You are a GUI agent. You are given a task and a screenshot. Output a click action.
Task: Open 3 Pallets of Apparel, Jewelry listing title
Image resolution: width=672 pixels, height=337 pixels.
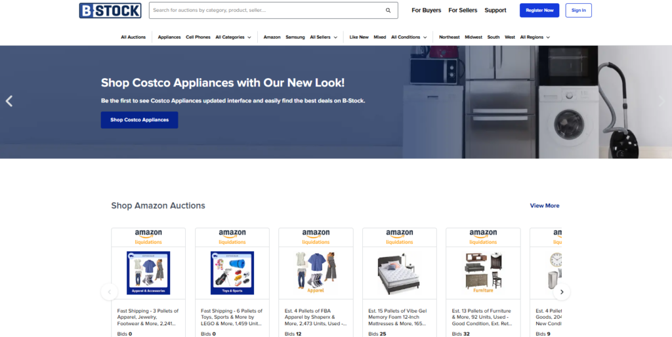148,317
